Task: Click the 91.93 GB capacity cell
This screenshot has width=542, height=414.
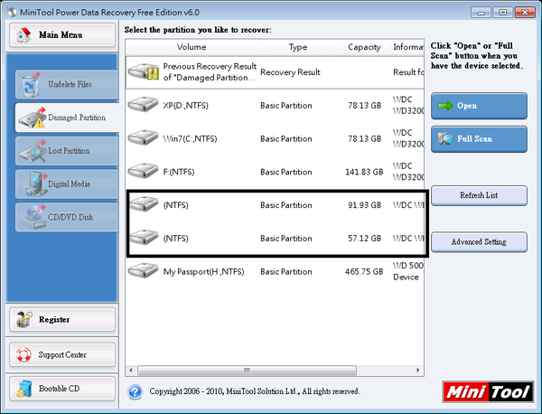Action: point(364,205)
